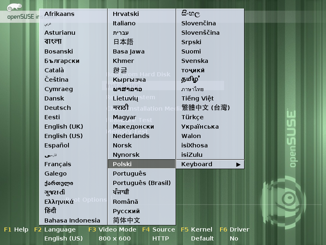Open F5 Kernel settings
Viewport: 326px width, 245px height.
click(x=197, y=229)
